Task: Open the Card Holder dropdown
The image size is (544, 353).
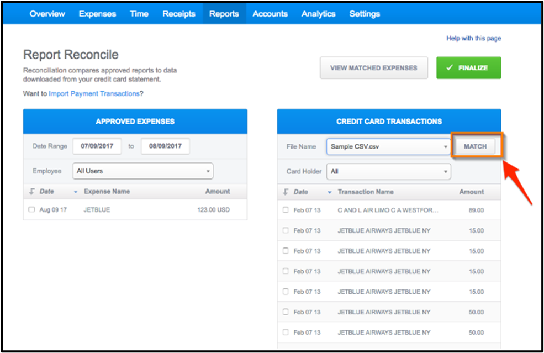Action: [389, 172]
